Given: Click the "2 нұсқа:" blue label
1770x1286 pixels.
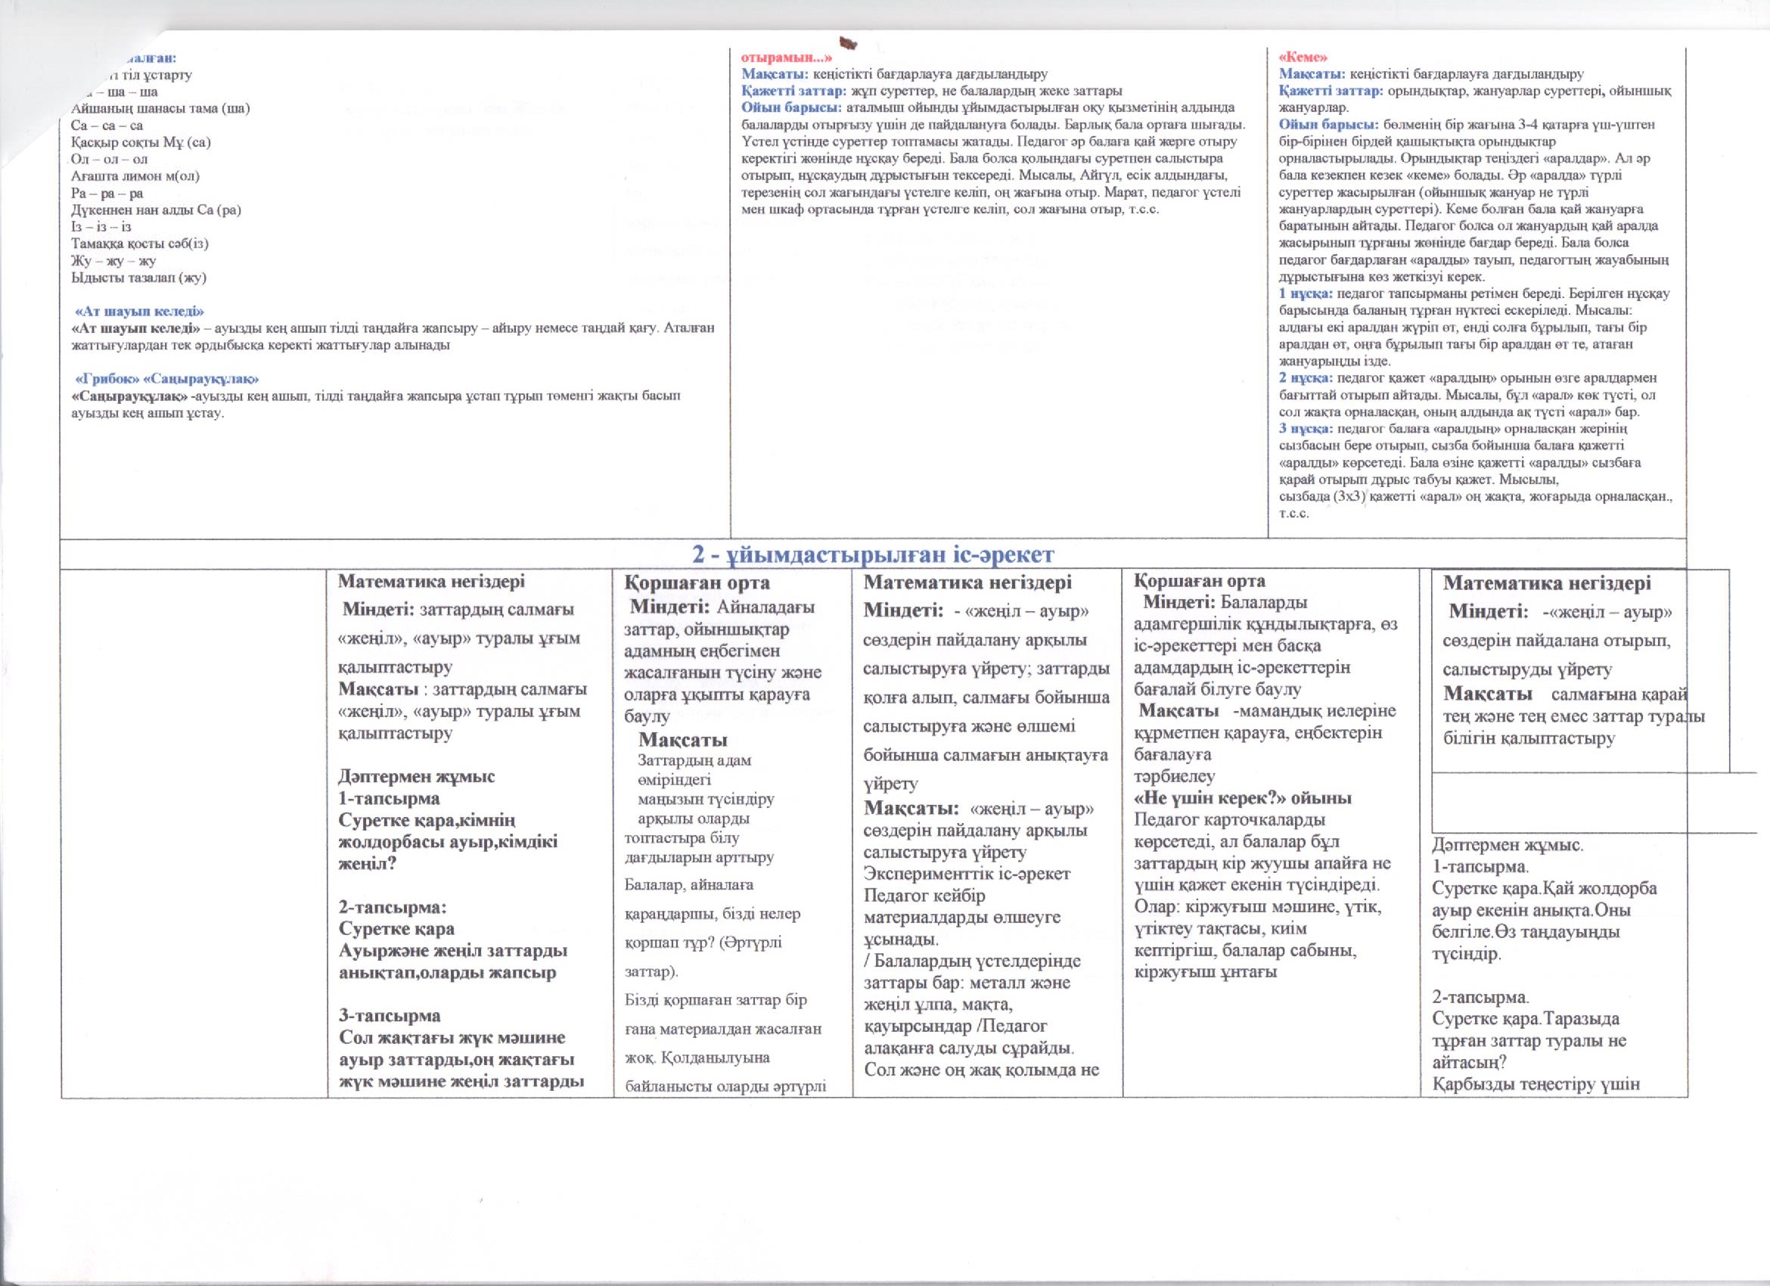Looking at the screenshot, I should 1305,377.
